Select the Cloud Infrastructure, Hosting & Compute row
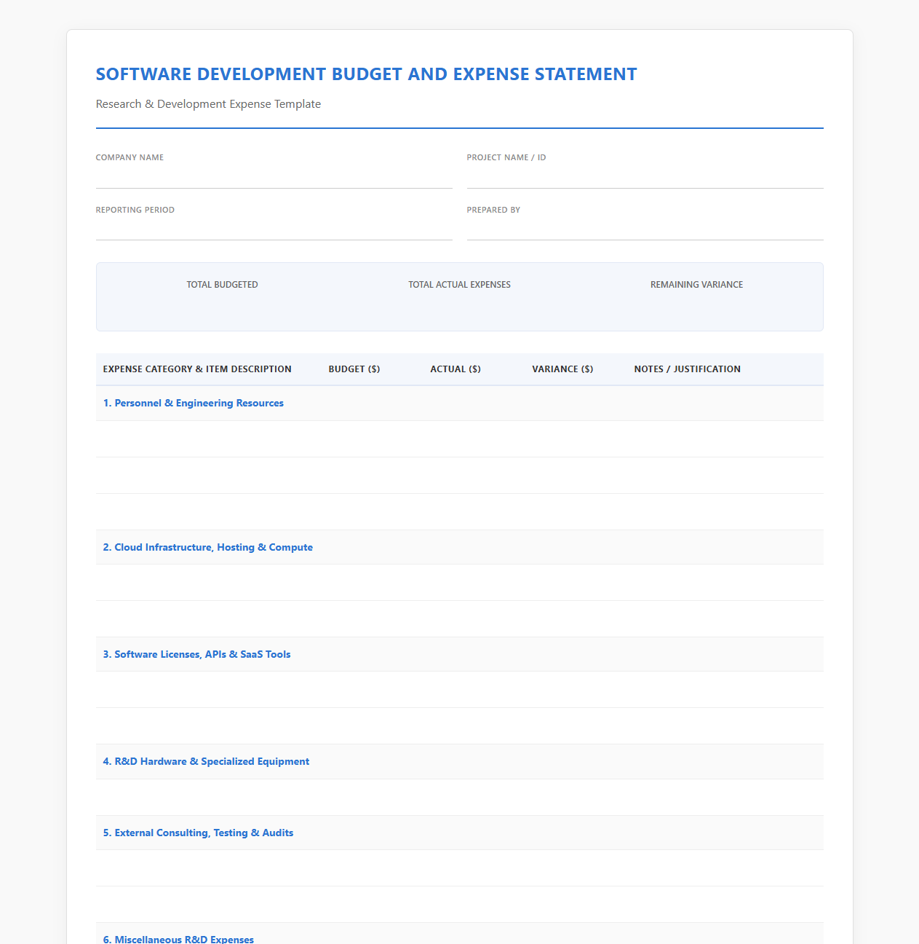Viewport: 919px width, 944px height. click(460, 547)
